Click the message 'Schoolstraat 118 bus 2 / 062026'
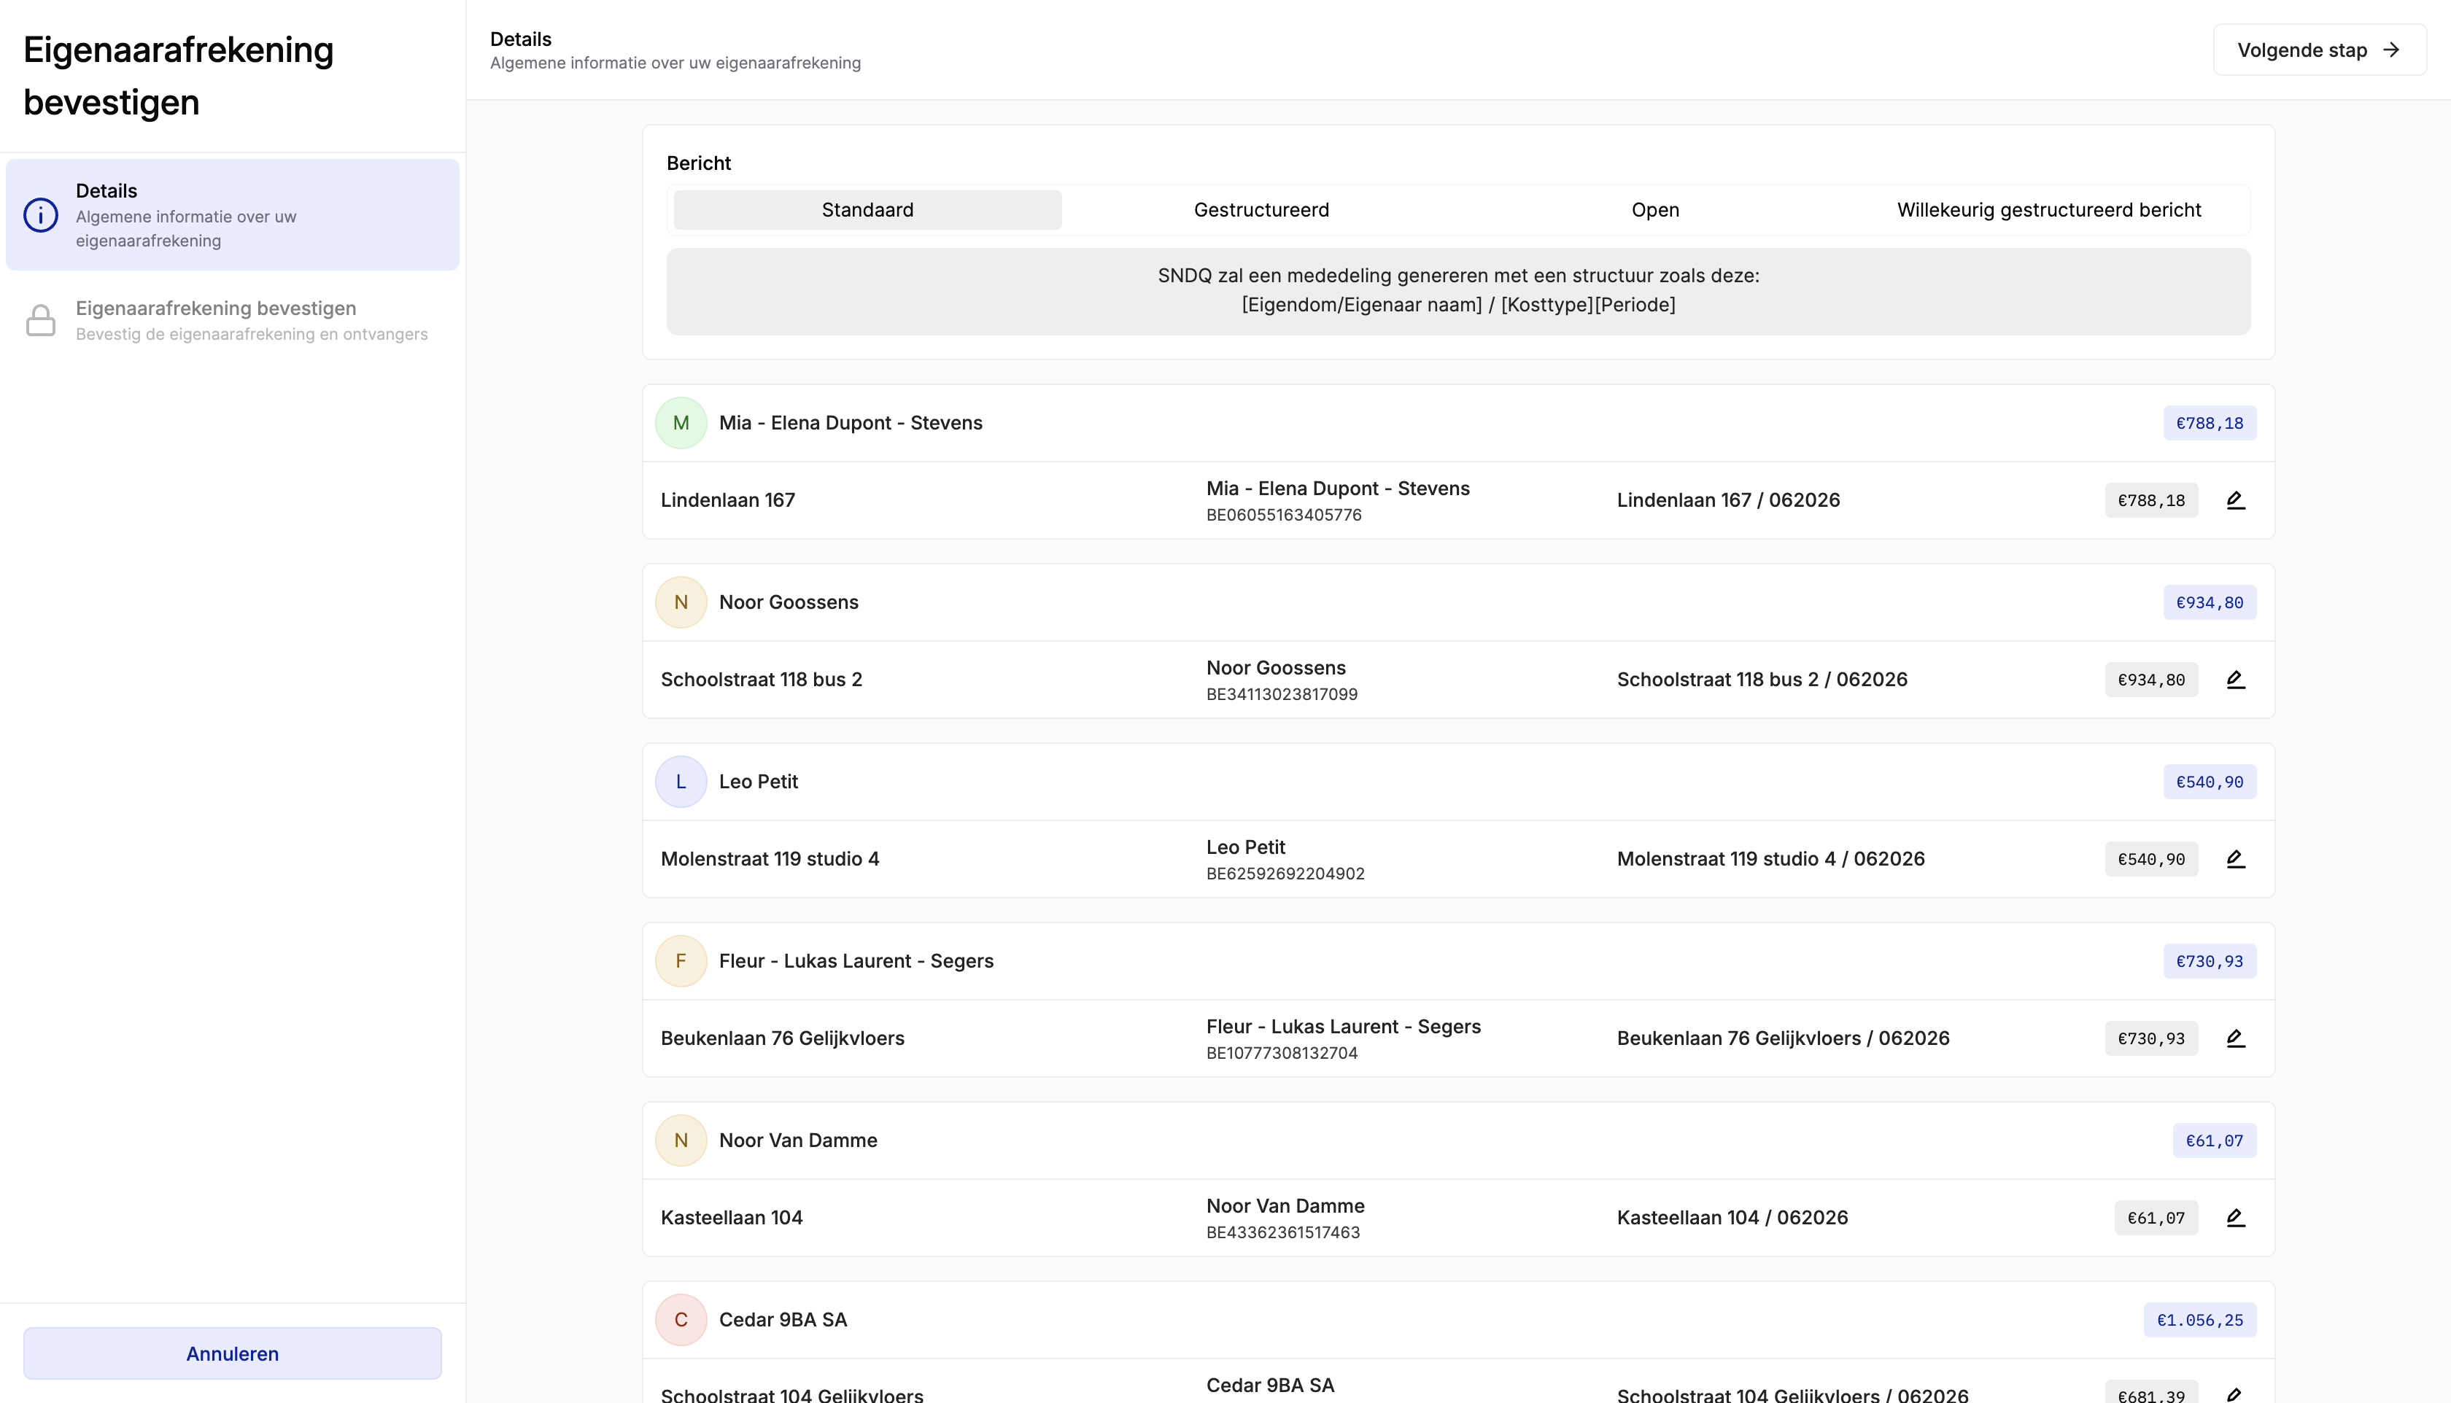Viewport: 2451px width, 1403px height. tap(1762, 680)
